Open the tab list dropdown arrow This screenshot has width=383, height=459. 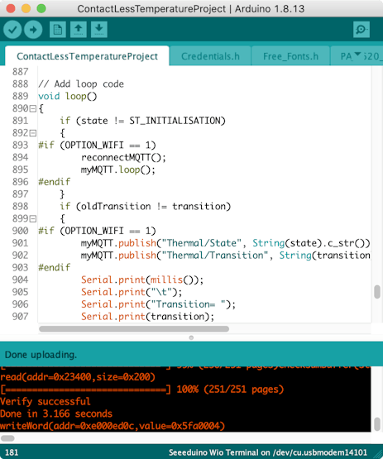357,54
